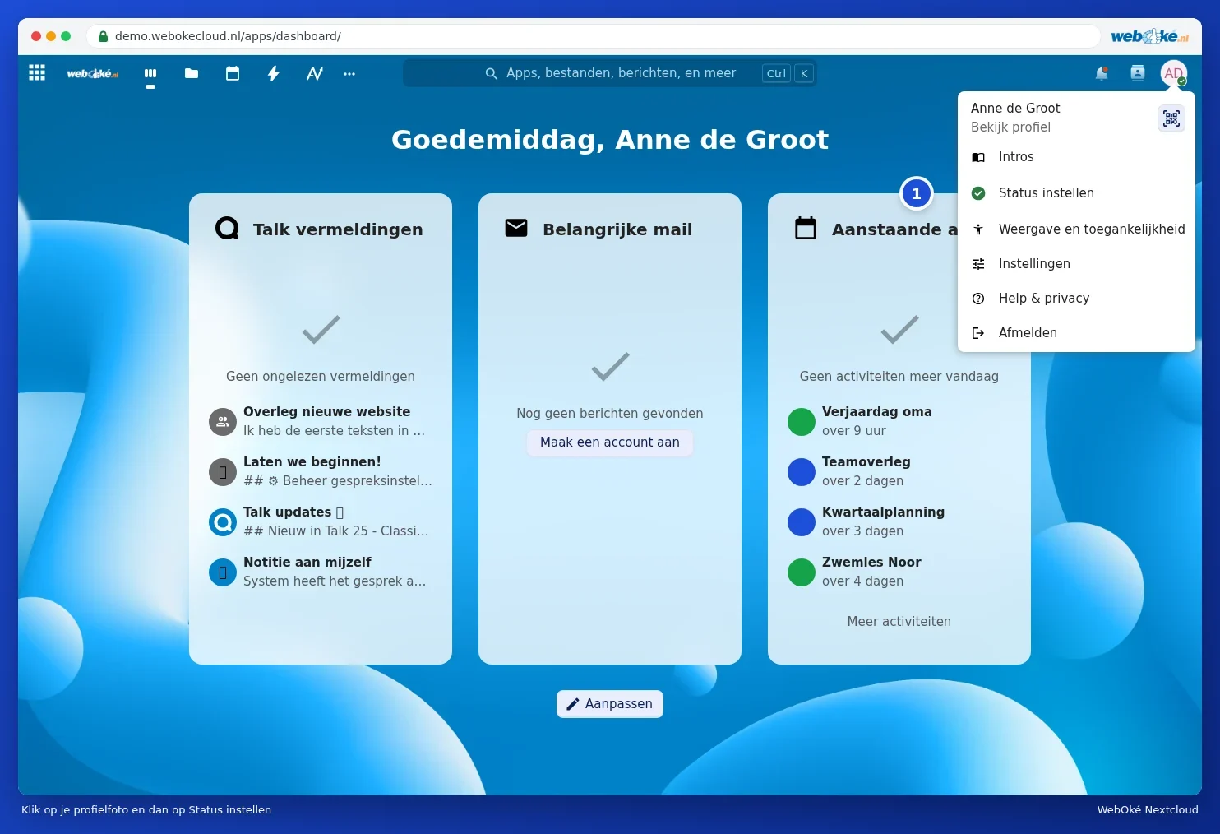1220x834 pixels.
Task: Click the Talk icon in Talk vermeldingen header
Action: point(227,228)
